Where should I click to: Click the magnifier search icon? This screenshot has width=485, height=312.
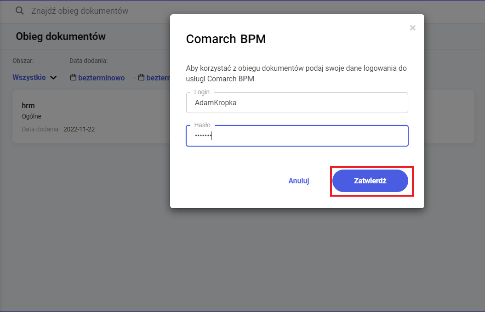19,11
